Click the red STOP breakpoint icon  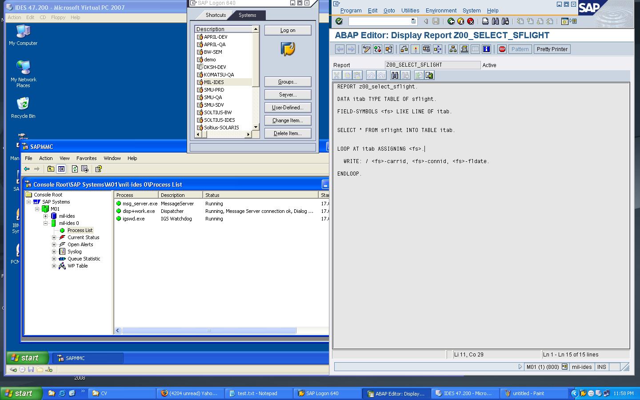click(502, 49)
